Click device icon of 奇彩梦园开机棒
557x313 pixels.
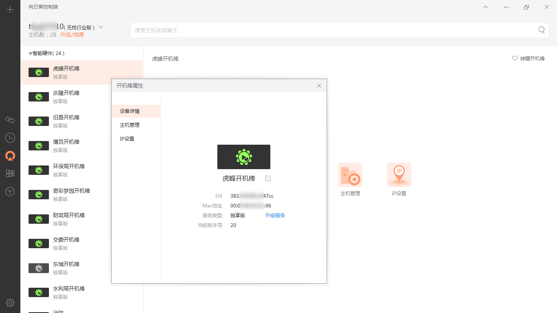39,195
